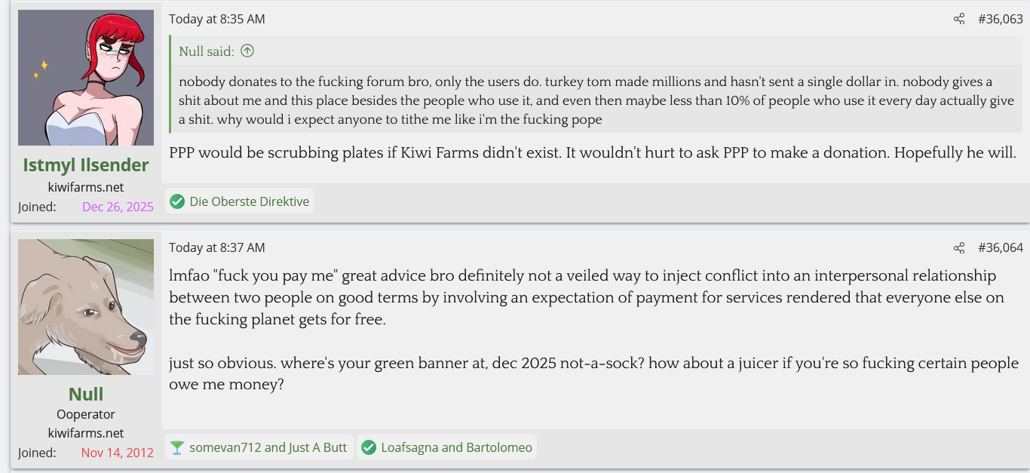Image resolution: width=1030 pixels, height=473 pixels.
Task: Expand the quoted Null message block
Action: 596,100
